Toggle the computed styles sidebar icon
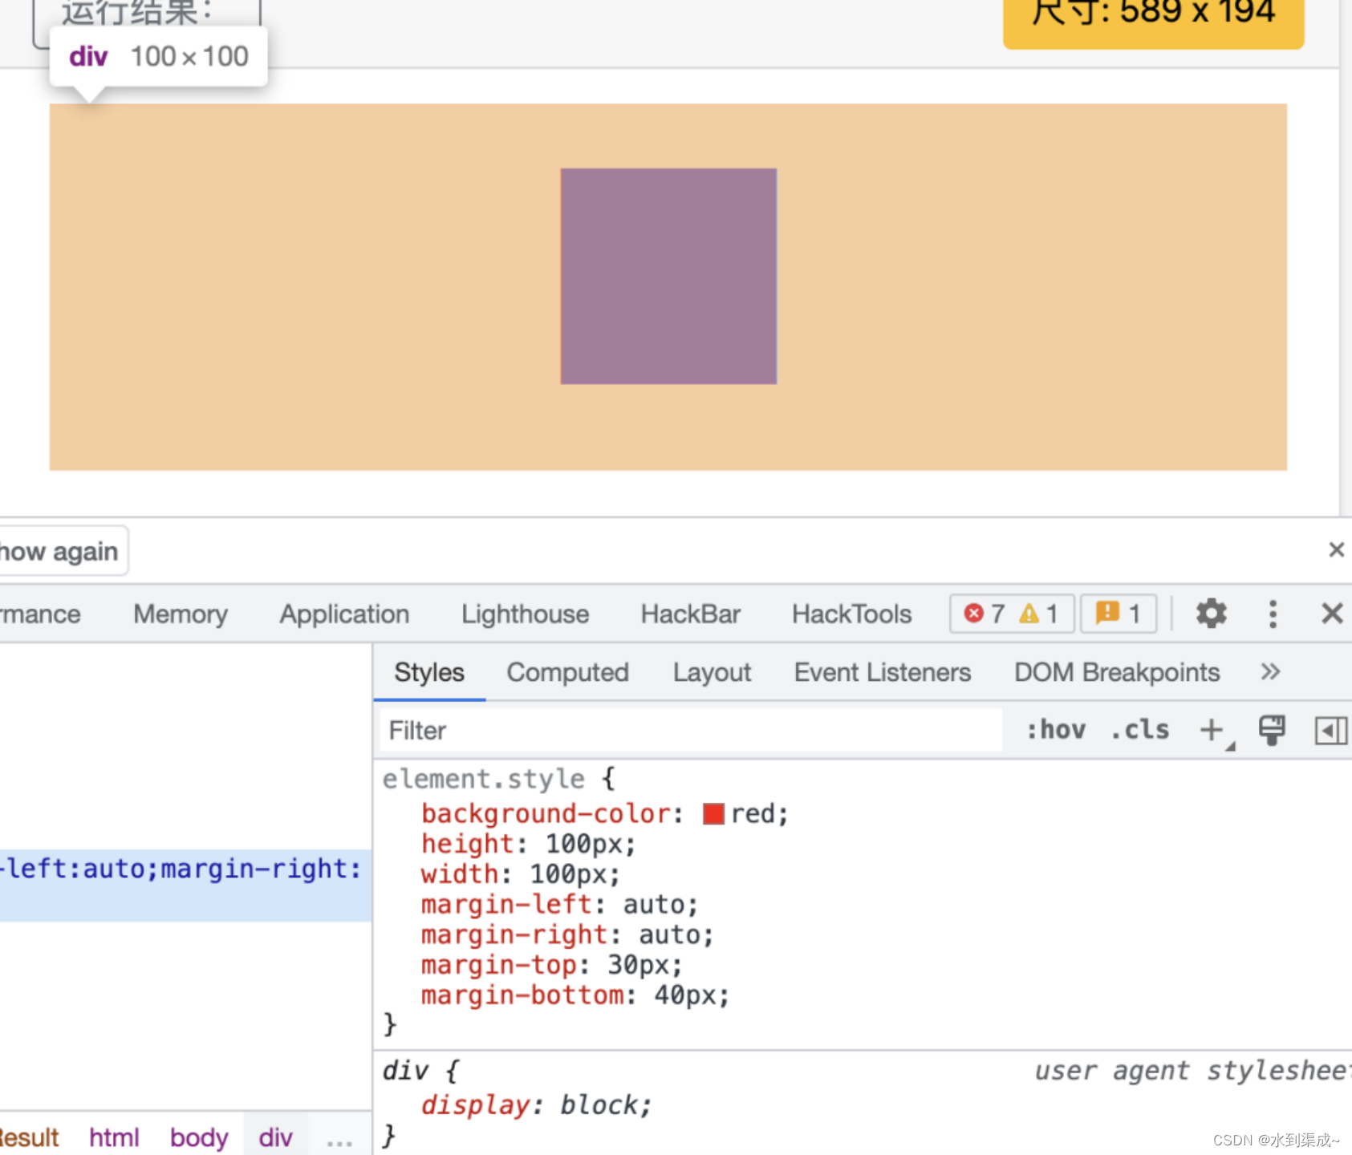The height and width of the screenshot is (1155, 1352). pyautogui.click(x=1330, y=731)
